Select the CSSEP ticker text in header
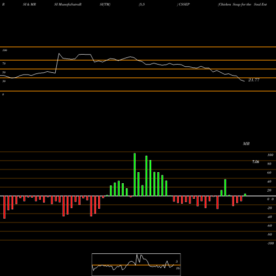The width and height of the screenshot is (276, 276). pos(184,4)
